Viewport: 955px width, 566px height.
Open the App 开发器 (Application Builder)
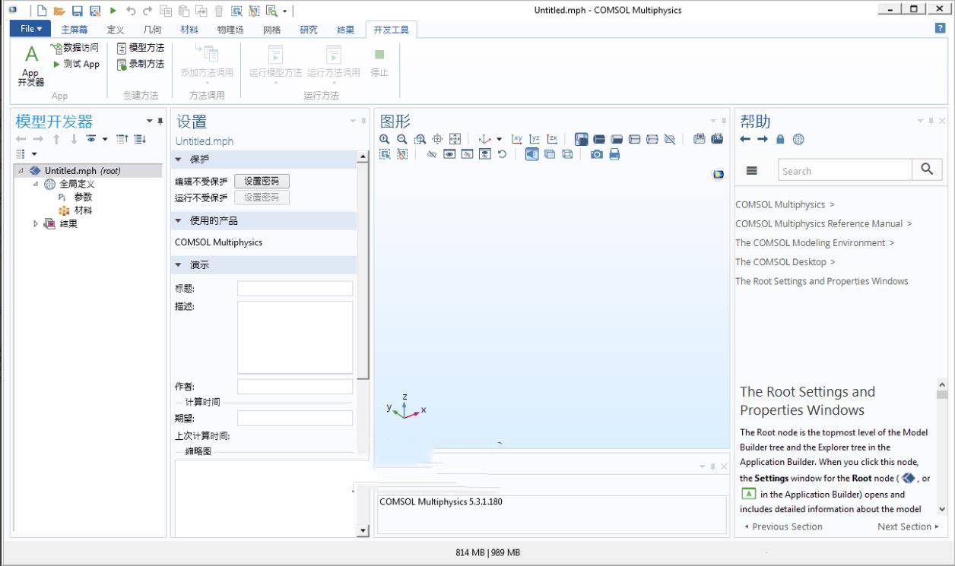[30, 65]
